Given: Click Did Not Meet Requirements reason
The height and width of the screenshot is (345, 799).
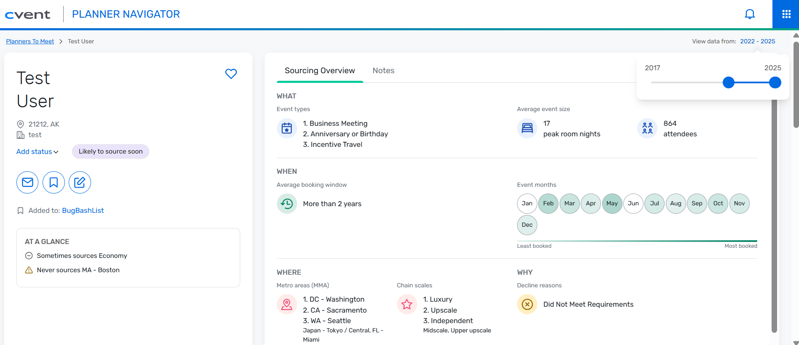Looking at the screenshot, I should point(588,304).
